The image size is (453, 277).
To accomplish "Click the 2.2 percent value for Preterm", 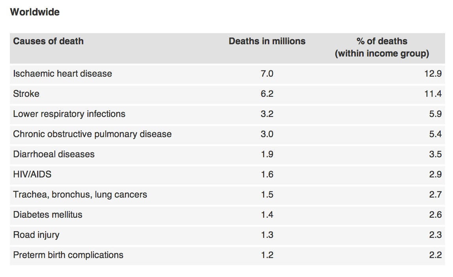I will (x=435, y=255).
